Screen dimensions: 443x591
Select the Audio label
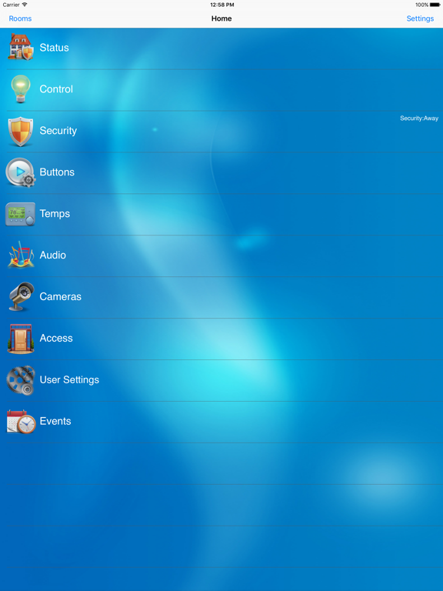tap(53, 255)
